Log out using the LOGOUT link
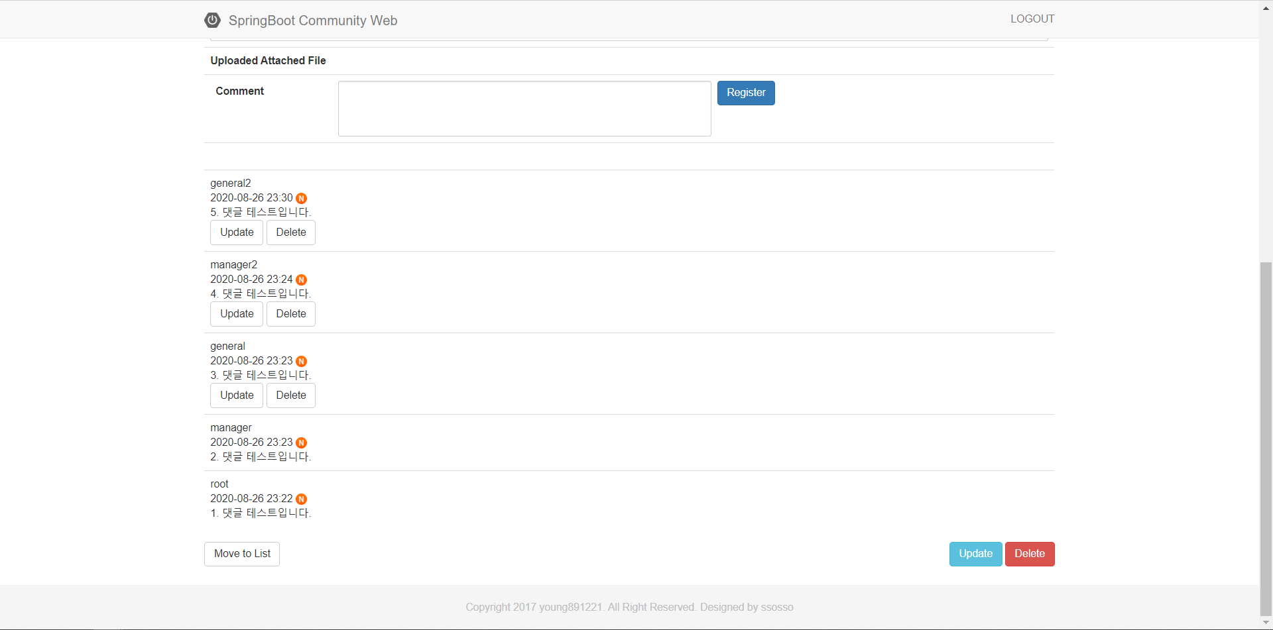This screenshot has height=630, width=1273. [1032, 19]
